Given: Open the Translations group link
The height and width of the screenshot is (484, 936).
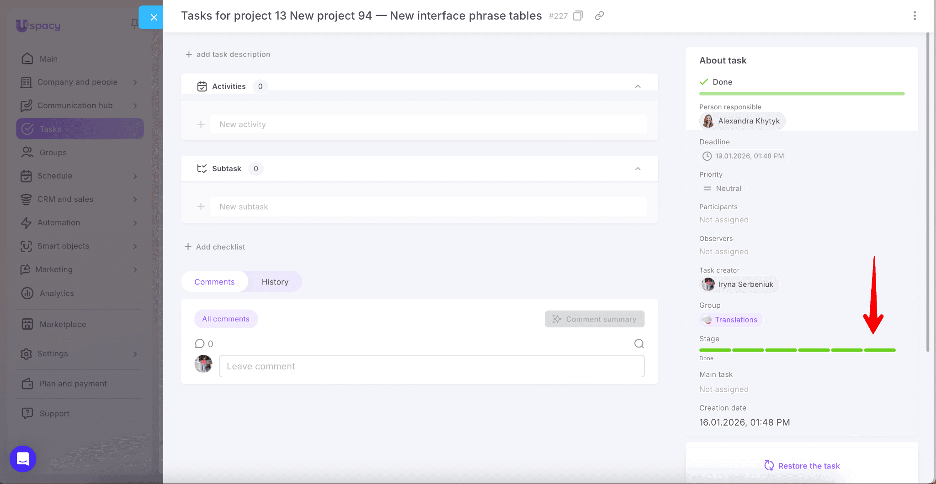Looking at the screenshot, I should pyautogui.click(x=736, y=320).
